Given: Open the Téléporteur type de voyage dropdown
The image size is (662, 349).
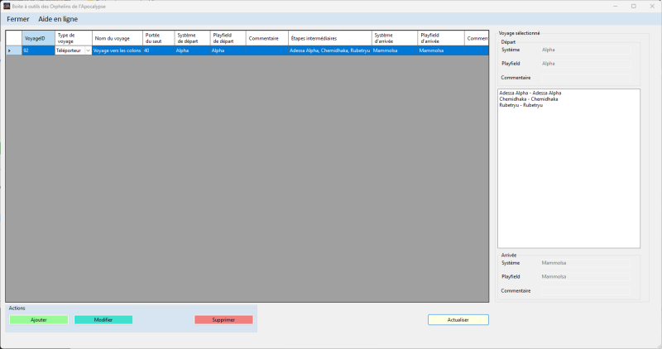Looking at the screenshot, I should coord(88,50).
